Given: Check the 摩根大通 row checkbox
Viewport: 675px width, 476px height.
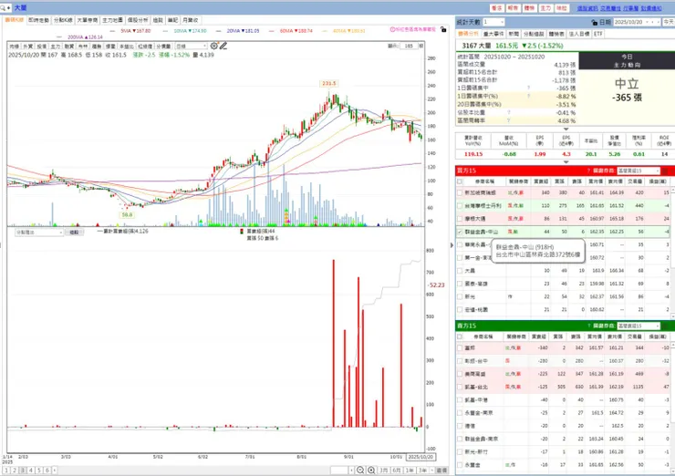Looking at the screenshot, I should pyautogui.click(x=460, y=219).
